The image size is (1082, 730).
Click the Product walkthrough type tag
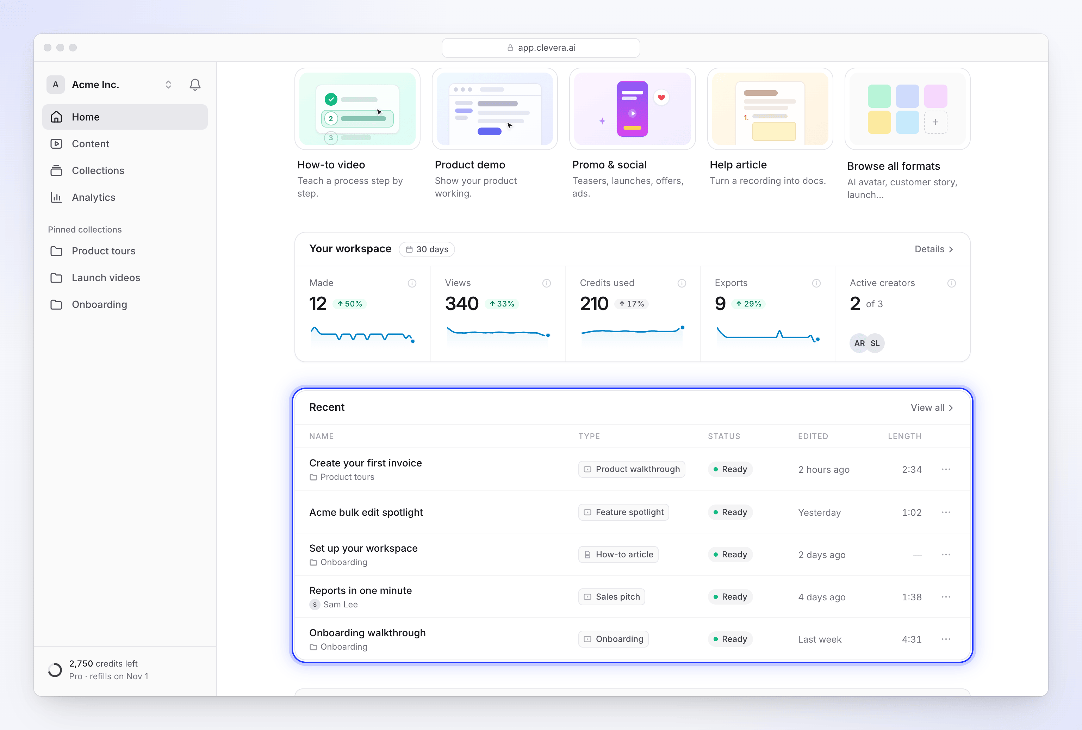point(632,469)
